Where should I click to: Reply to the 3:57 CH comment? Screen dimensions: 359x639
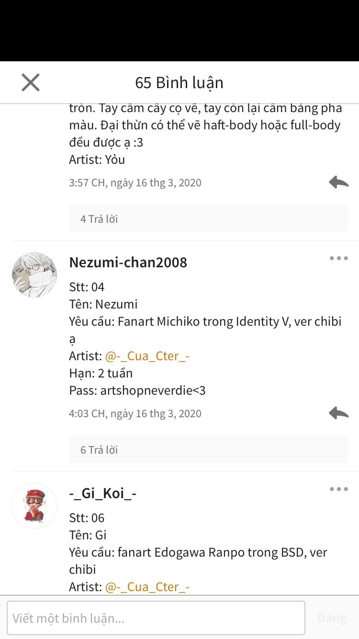coord(338,182)
